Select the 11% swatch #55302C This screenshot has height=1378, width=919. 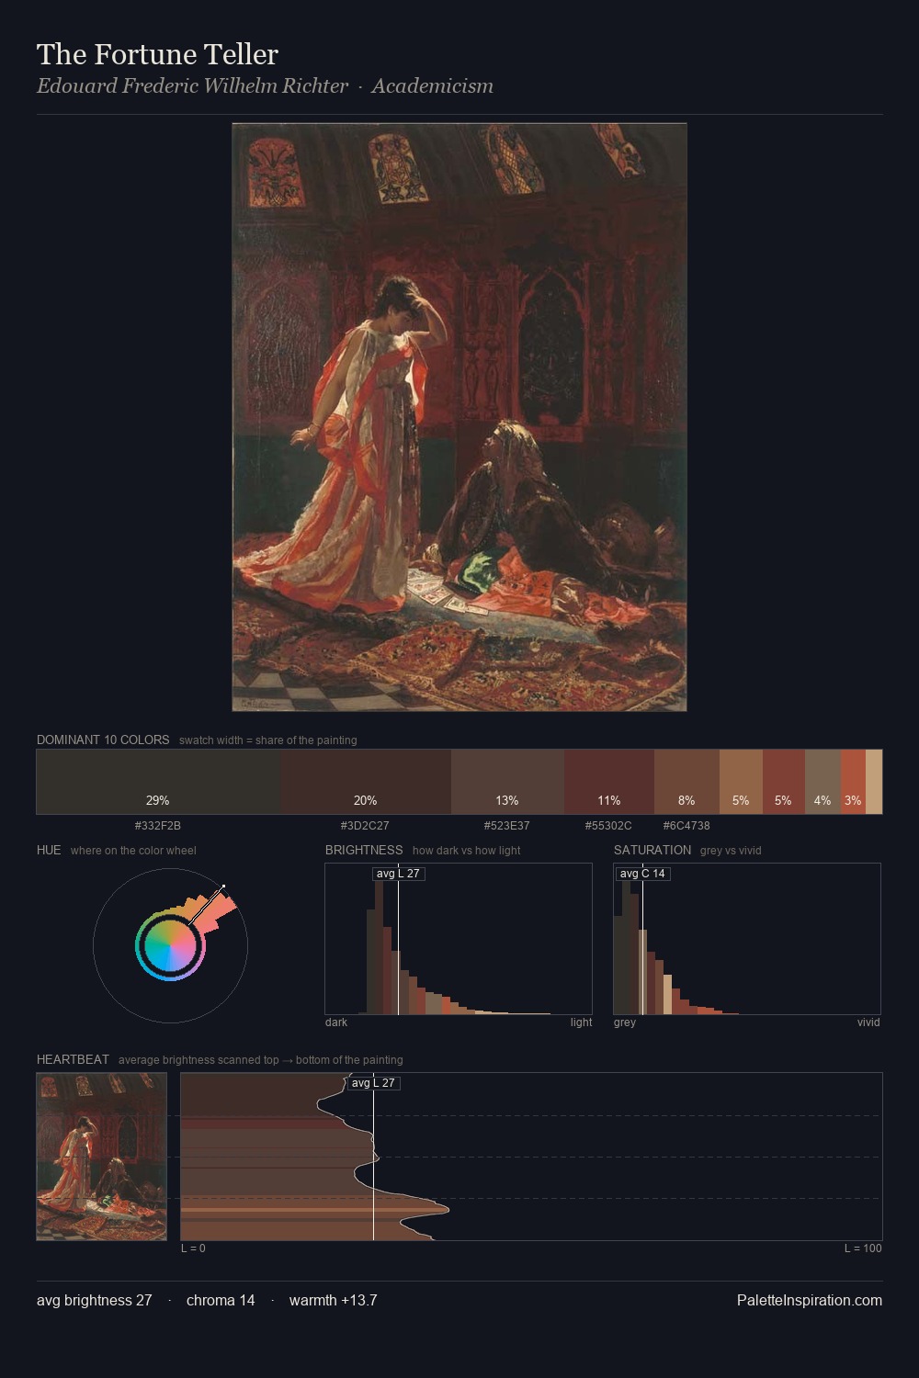pyautogui.click(x=609, y=782)
